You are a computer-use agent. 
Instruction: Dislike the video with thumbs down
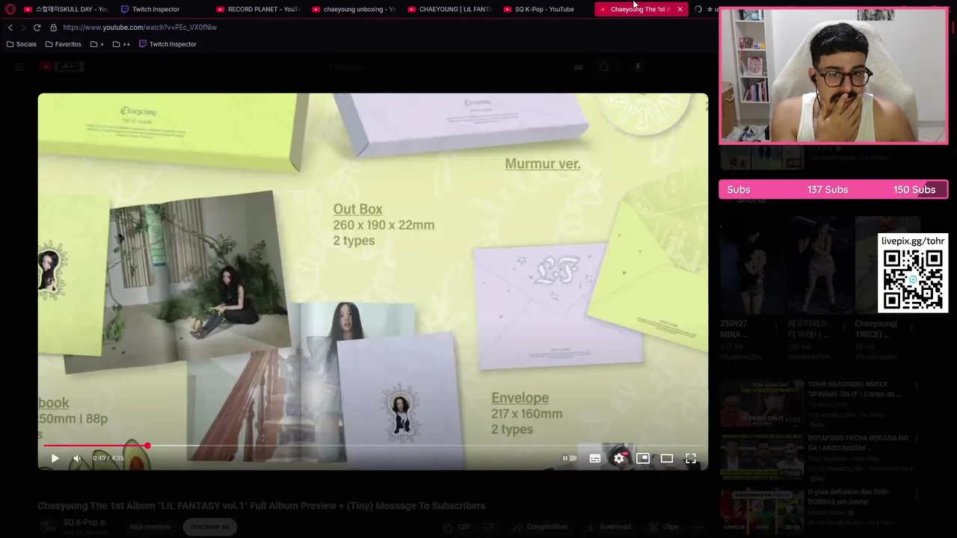click(x=489, y=527)
